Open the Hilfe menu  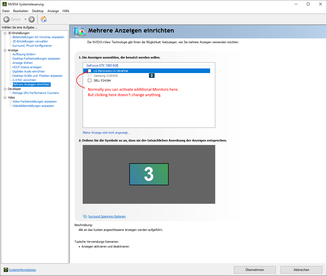66,11
